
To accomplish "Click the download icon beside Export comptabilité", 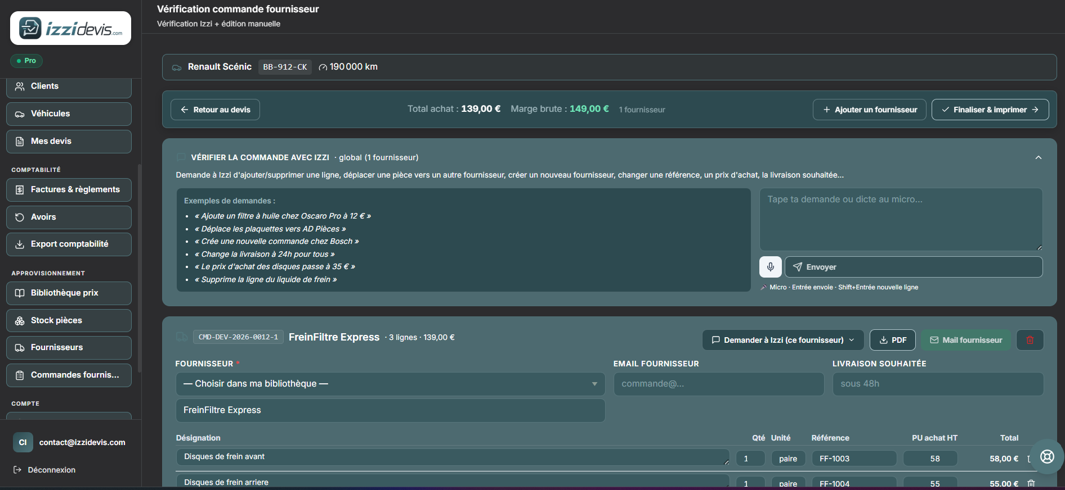I will (20, 244).
